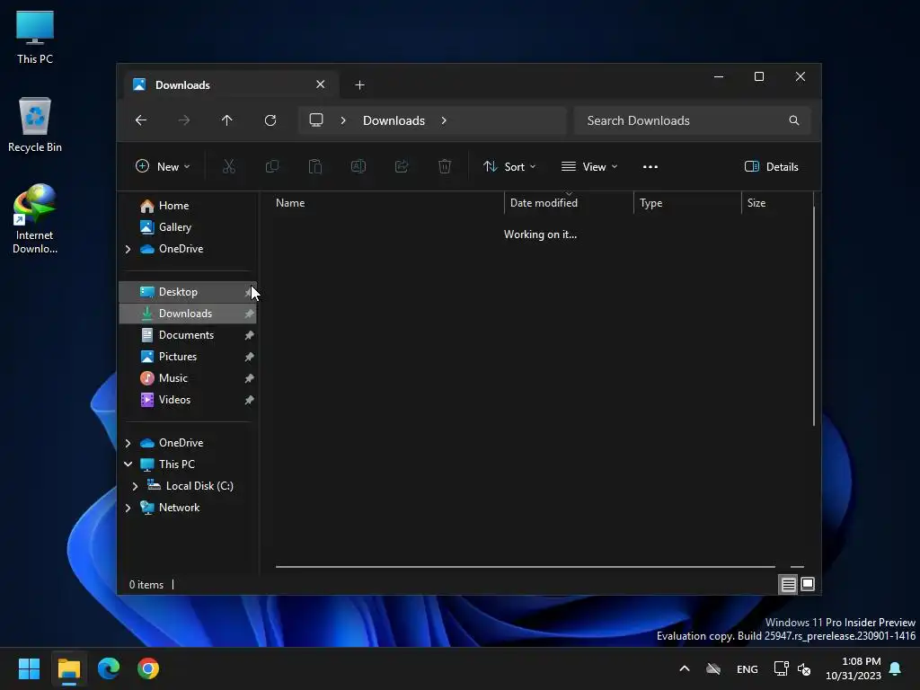Viewport: 920px width, 690px height.
Task: Collapse the This PC tree node
Action: click(128, 464)
